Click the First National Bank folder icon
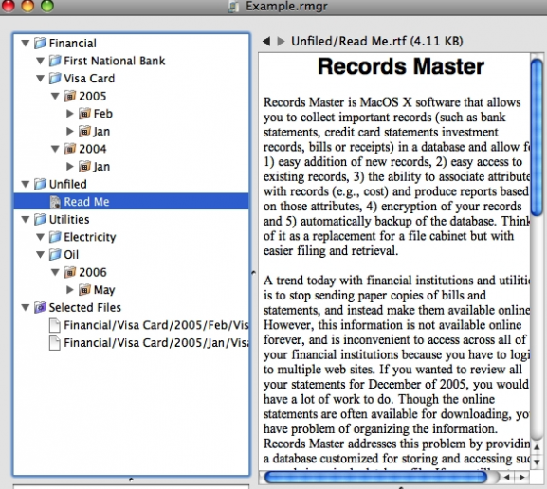 pyautogui.click(x=55, y=61)
